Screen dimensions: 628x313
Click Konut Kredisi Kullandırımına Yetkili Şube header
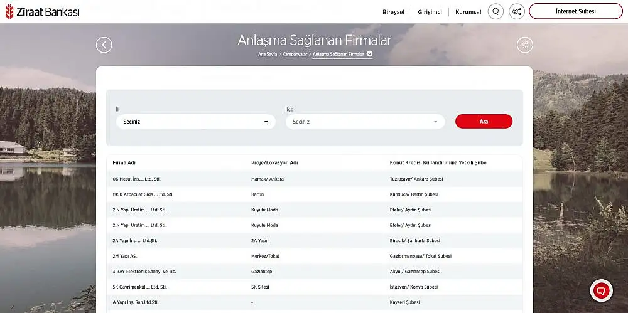(438, 163)
